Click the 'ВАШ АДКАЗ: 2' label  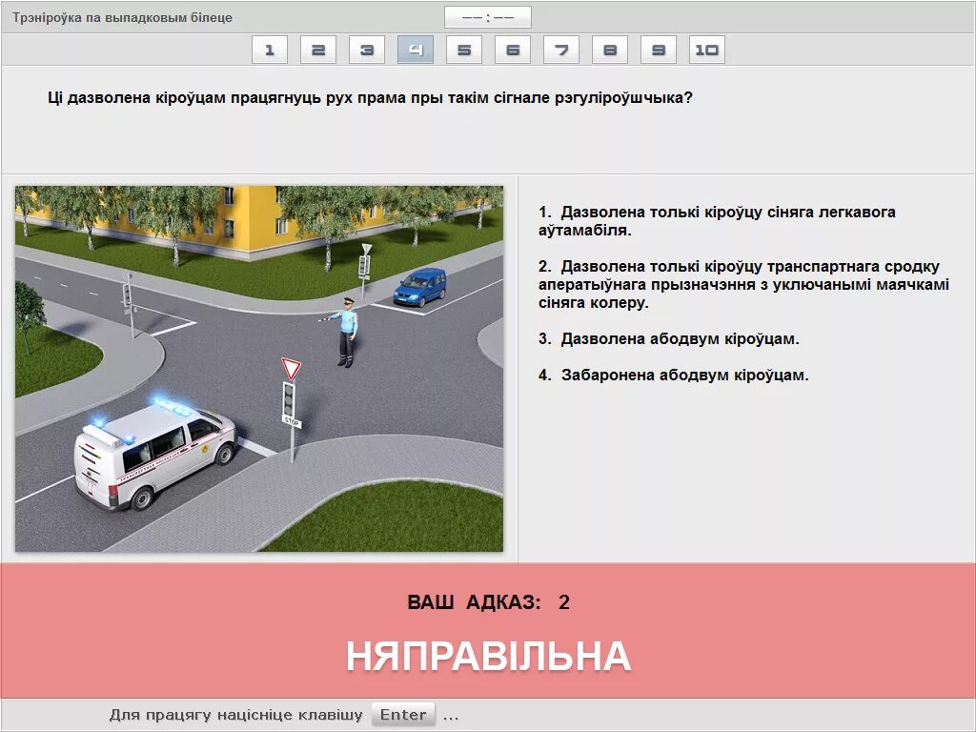pyautogui.click(x=488, y=602)
